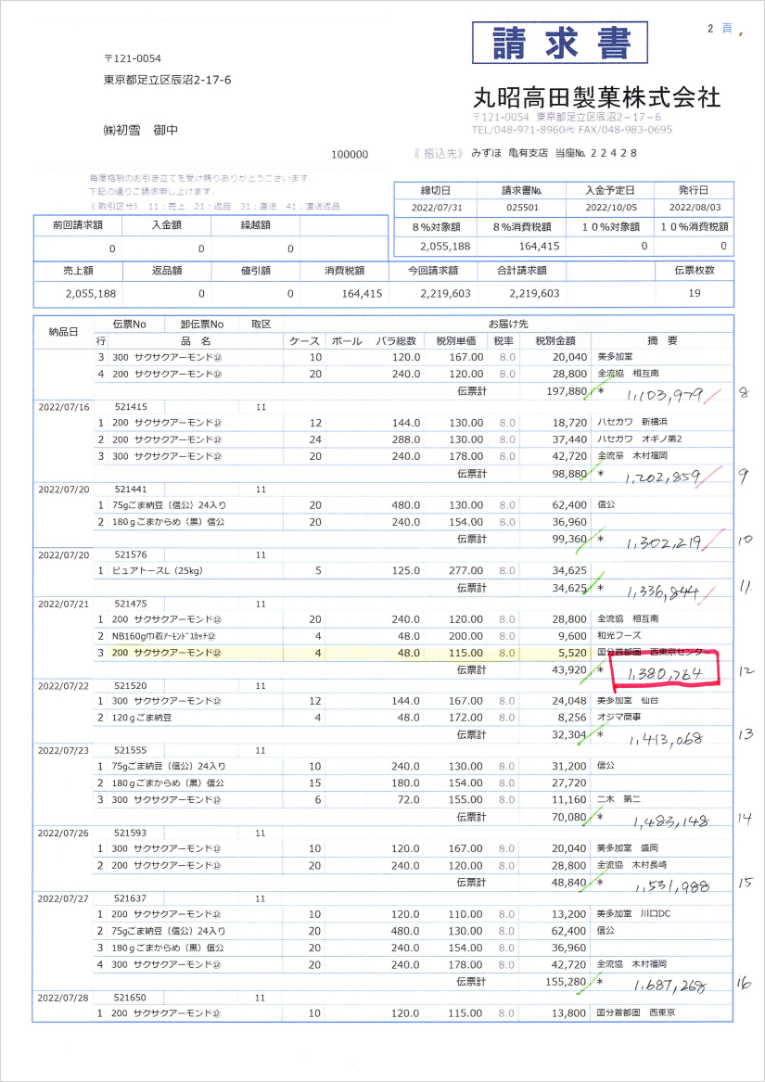Click the destination 美多加堂 盛岡
Viewport: 765px width, 1082px height.
pos(627,848)
